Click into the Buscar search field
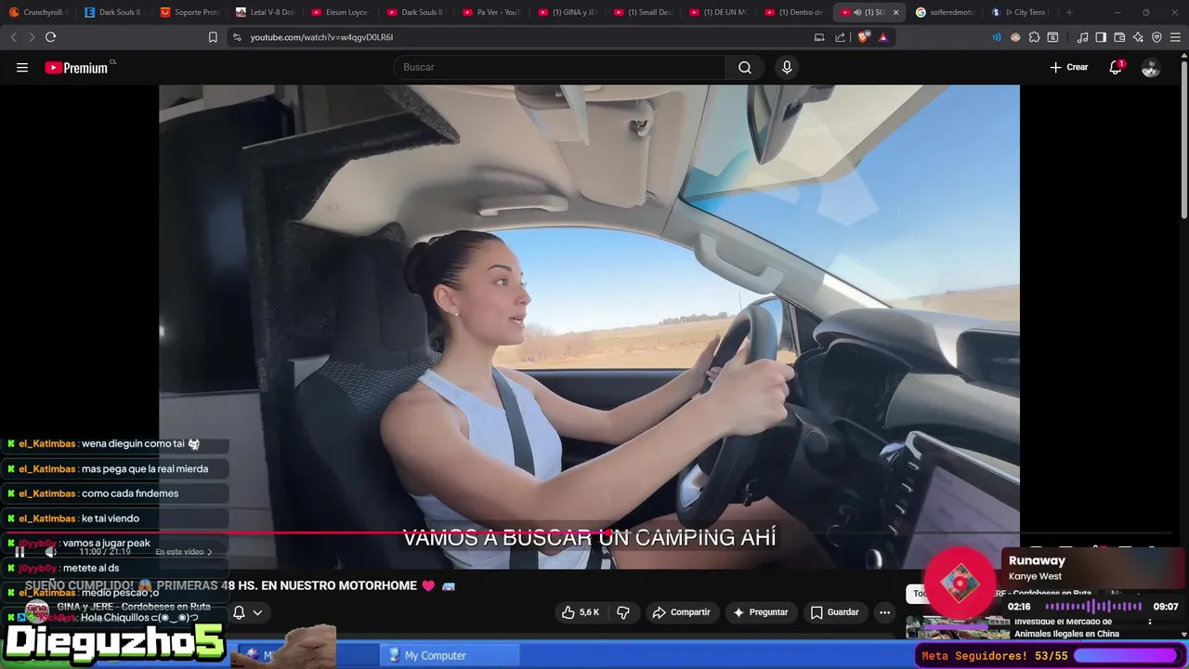This screenshot has width=1189, height=669. pyautogui.click(x=559, y=68)
